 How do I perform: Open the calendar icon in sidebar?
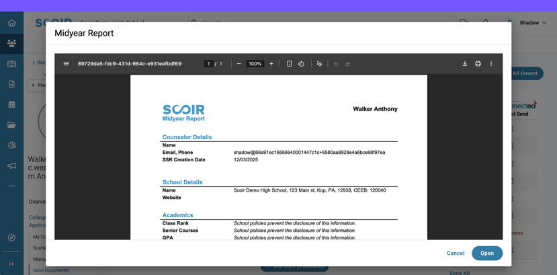tap(11, 105)
